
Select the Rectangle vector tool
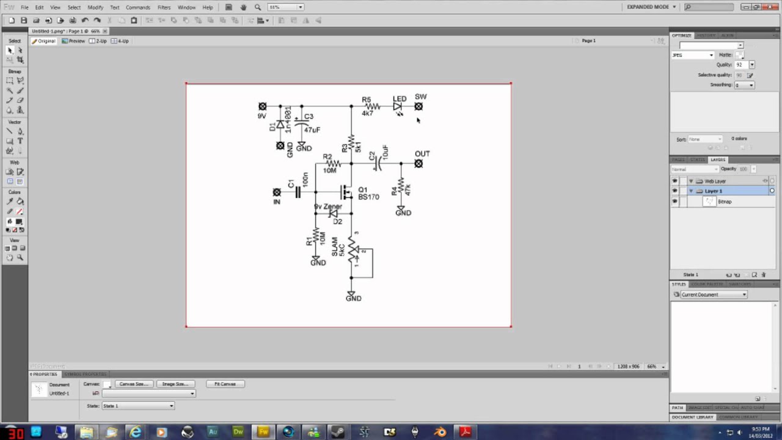(x=10, y=141)
